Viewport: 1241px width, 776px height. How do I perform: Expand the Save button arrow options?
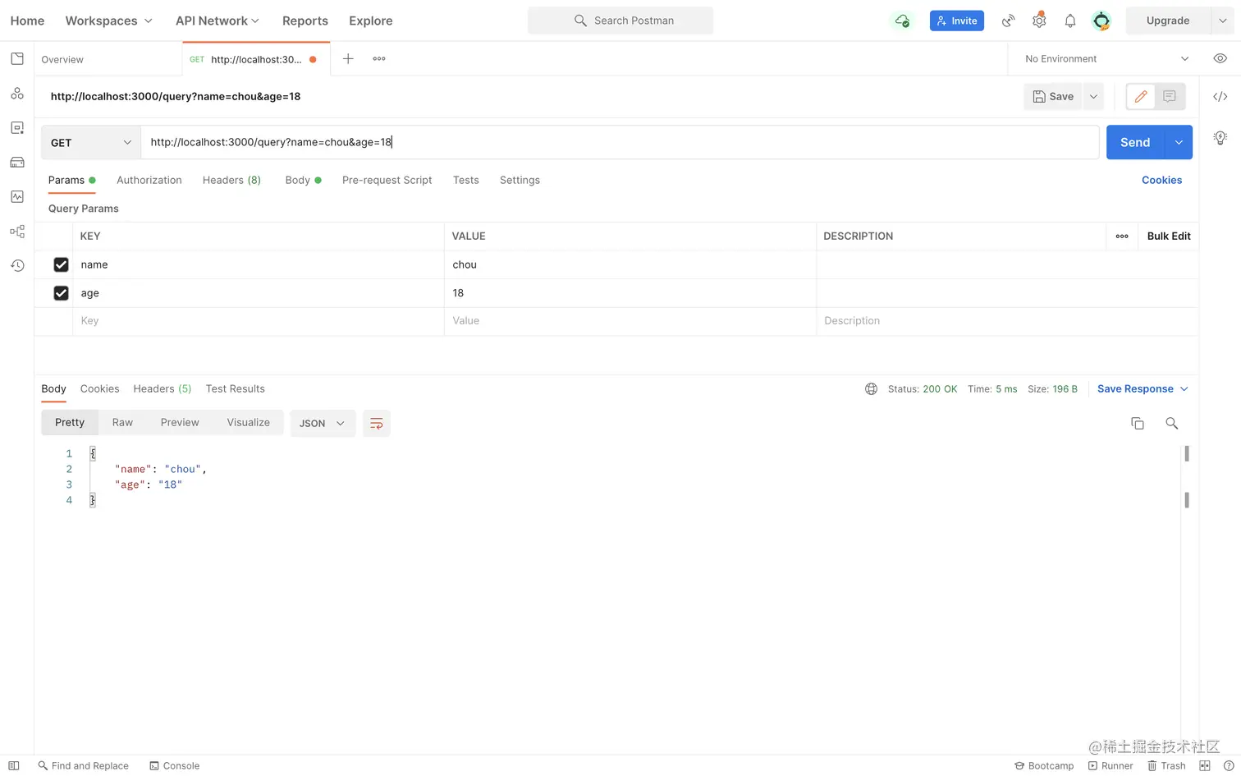click(1093, 96)
